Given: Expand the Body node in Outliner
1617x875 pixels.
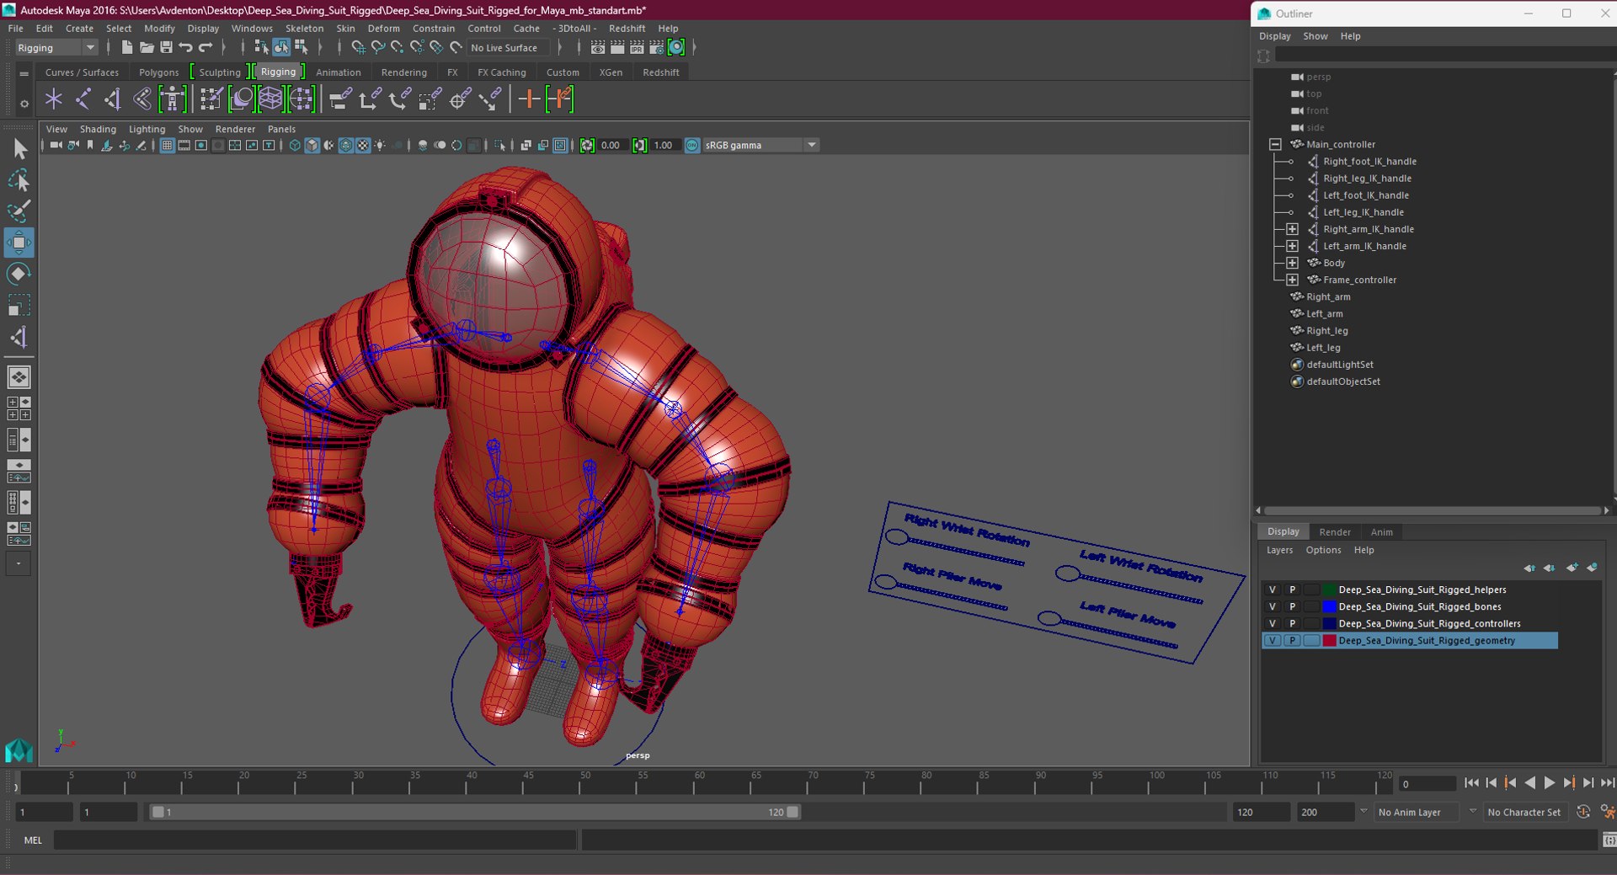Looking at the screenshot, I should click(1292, 263).
